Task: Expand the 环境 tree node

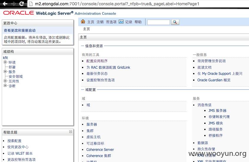Action: coord(5,62)
